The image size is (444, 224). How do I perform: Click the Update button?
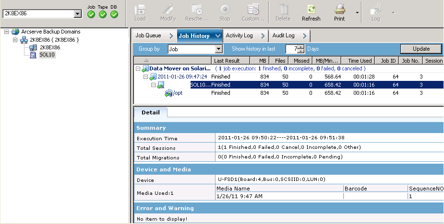pos(421,49)
